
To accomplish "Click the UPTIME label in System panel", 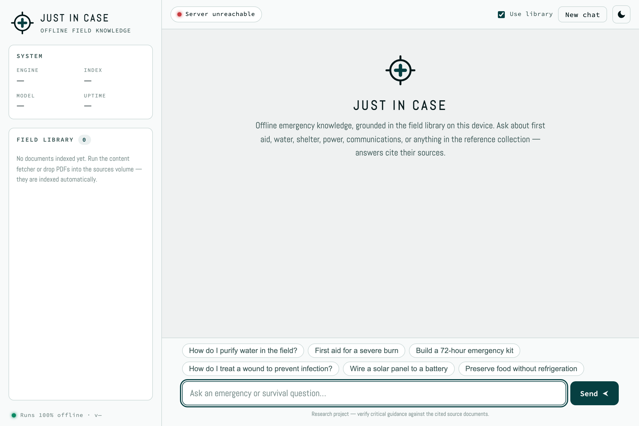I will coord(95,96).
